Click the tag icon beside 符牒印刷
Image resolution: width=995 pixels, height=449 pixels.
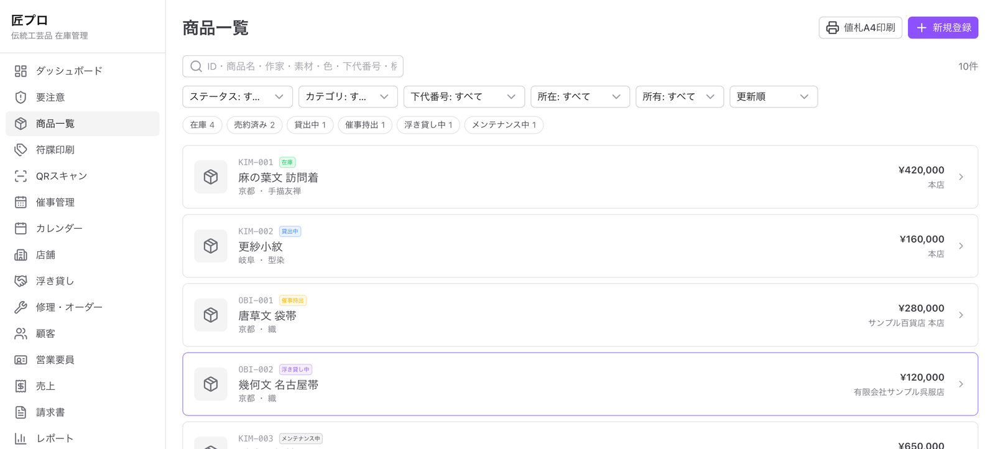(21, 150)
